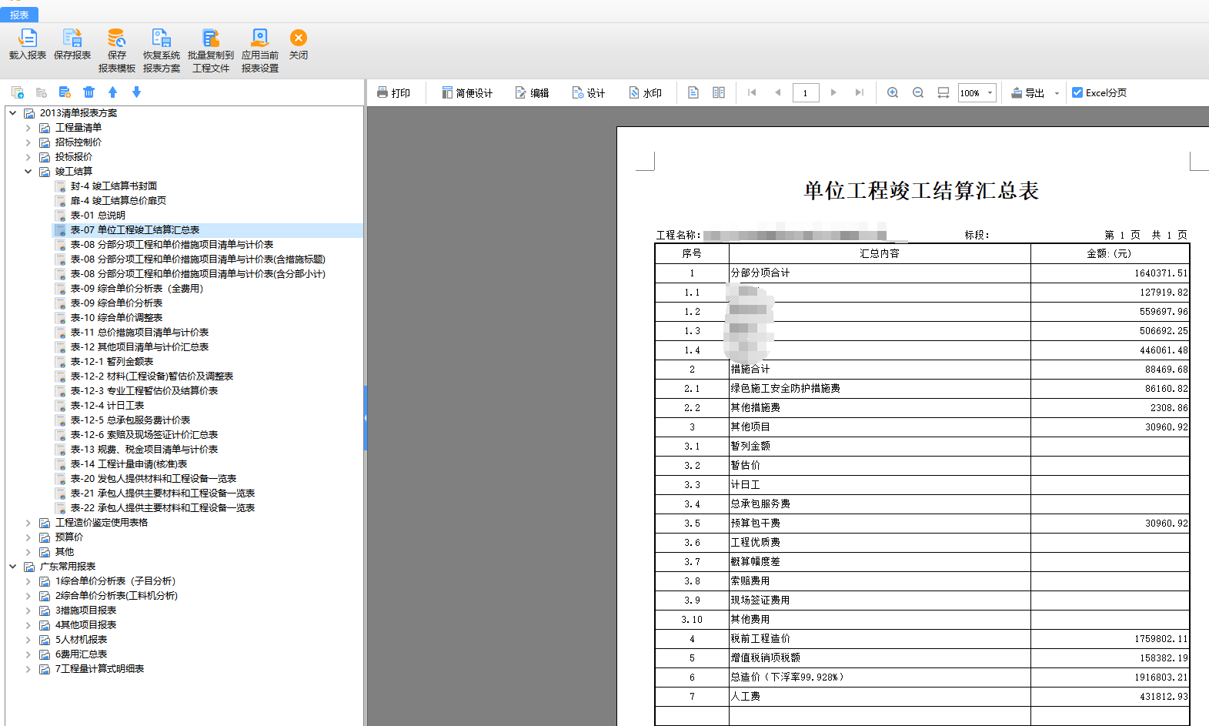Go to previous page arrow
The width and height of the screenshot is (1209, 726).
778,92
